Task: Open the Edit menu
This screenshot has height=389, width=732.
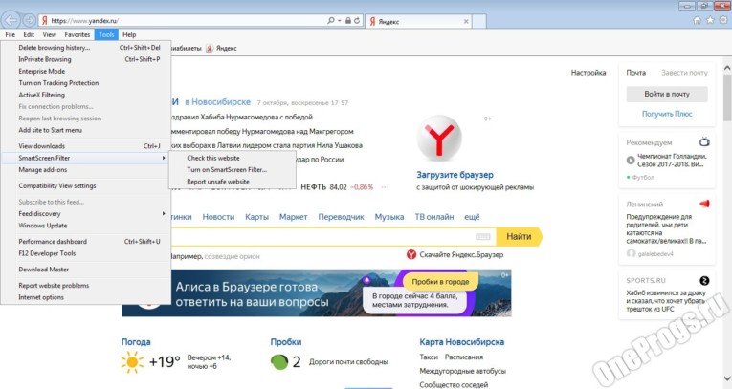Action: pos(29,34)
